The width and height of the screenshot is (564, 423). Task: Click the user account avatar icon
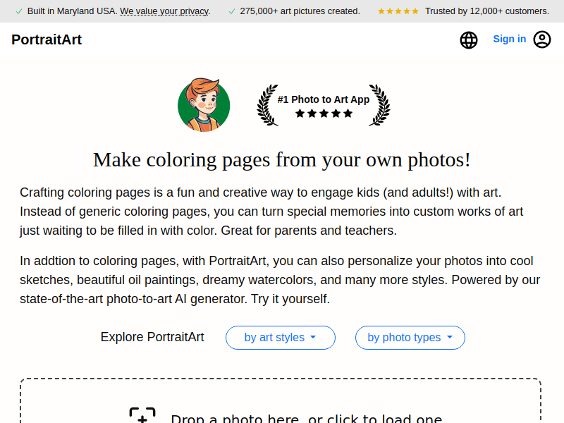click(x=542, y=39)
